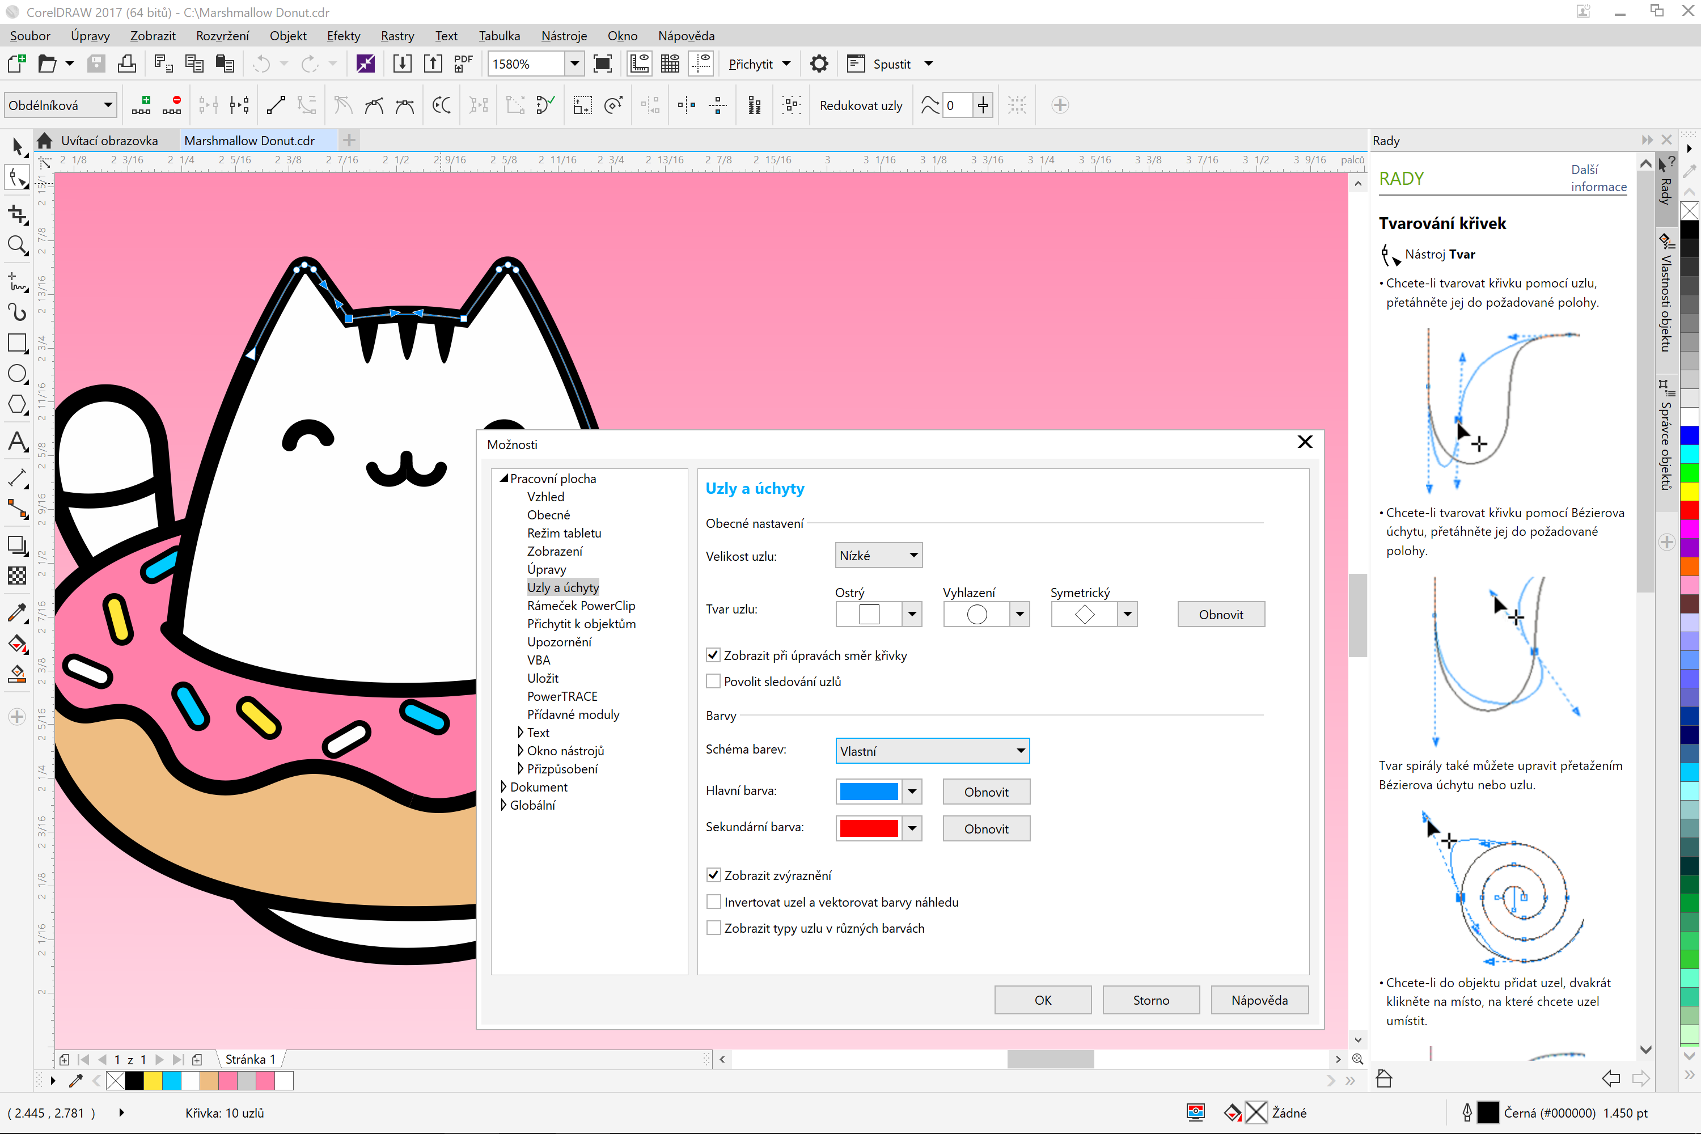The width and height of the screenshot is (1701, 1134).
Task: Select the Drop Shadow tool
Action: coord(18,544)
